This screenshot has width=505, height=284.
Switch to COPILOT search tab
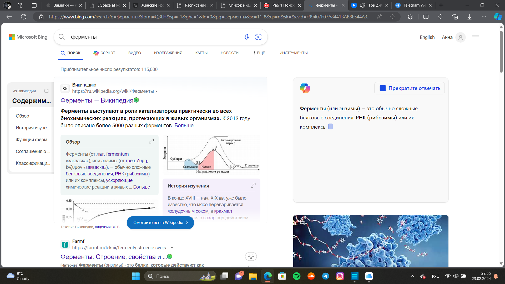click(104, 53)
